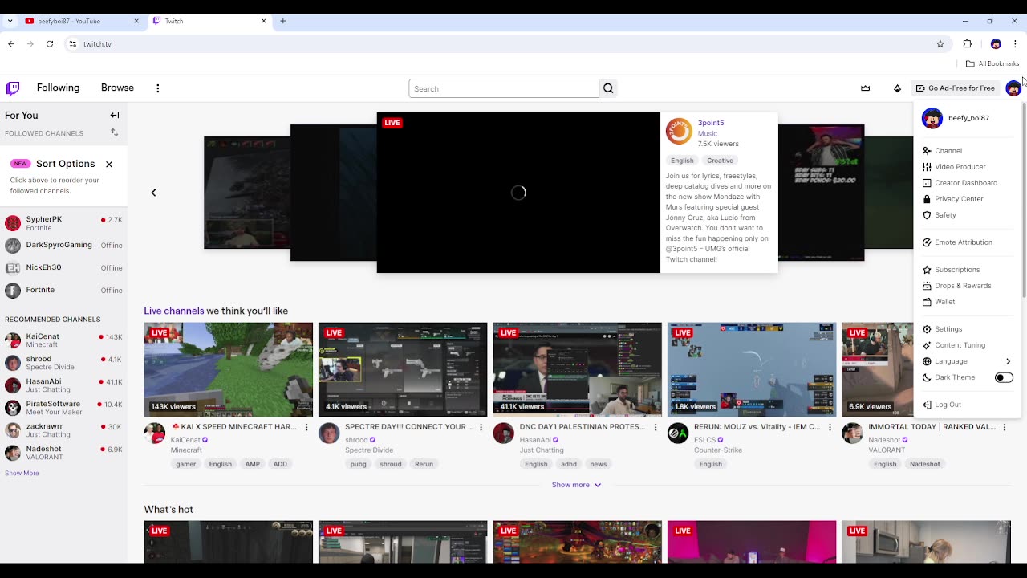The width and height of the screenshot is (1027, 578).
Task: Open the HasanAbi stream thumbnail
Action: 578,370
